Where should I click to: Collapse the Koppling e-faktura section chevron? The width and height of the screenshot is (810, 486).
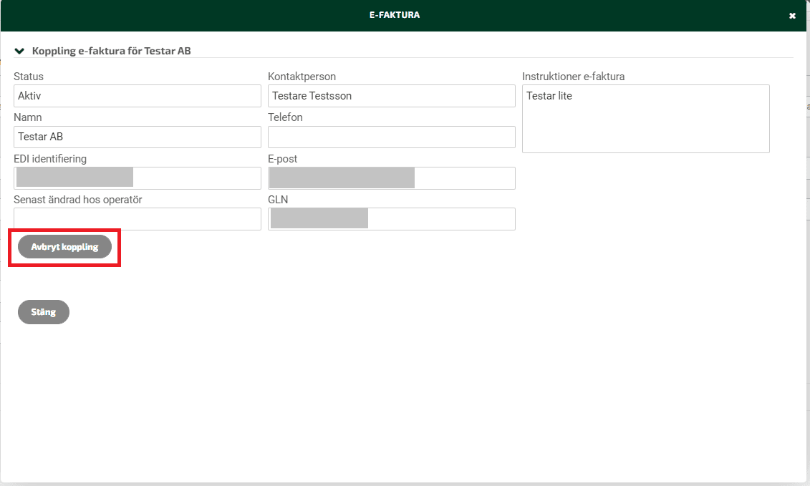(20, 52)
